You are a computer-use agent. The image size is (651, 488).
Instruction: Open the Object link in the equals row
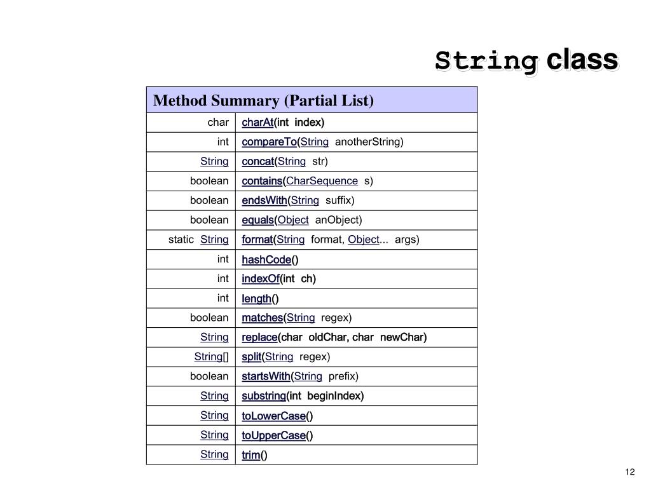click(293, 220)
